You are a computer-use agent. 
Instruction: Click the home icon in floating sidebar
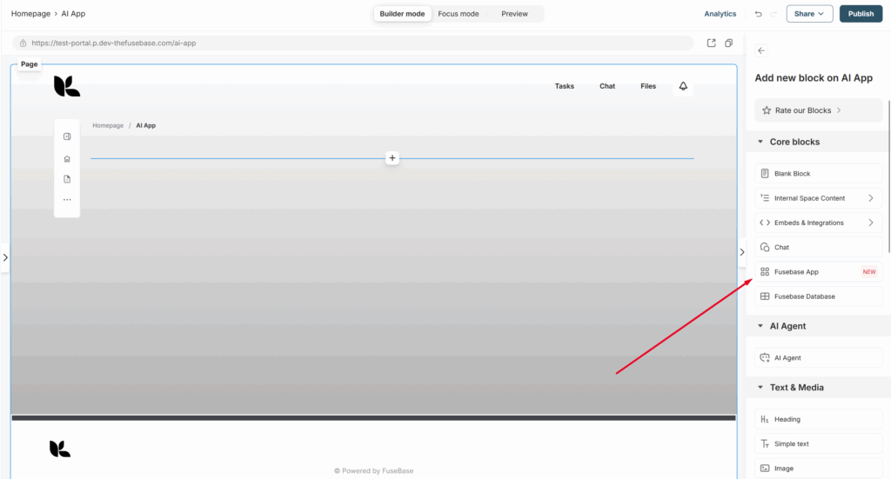point(67,159)
